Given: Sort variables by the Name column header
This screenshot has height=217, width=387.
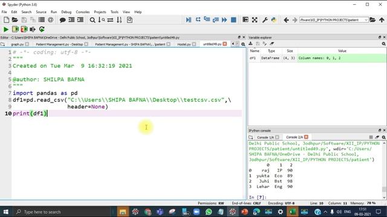Looking at the screenshot, I should (255, 51).
